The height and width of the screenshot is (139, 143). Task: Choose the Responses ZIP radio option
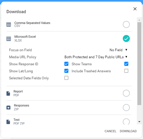126,107
